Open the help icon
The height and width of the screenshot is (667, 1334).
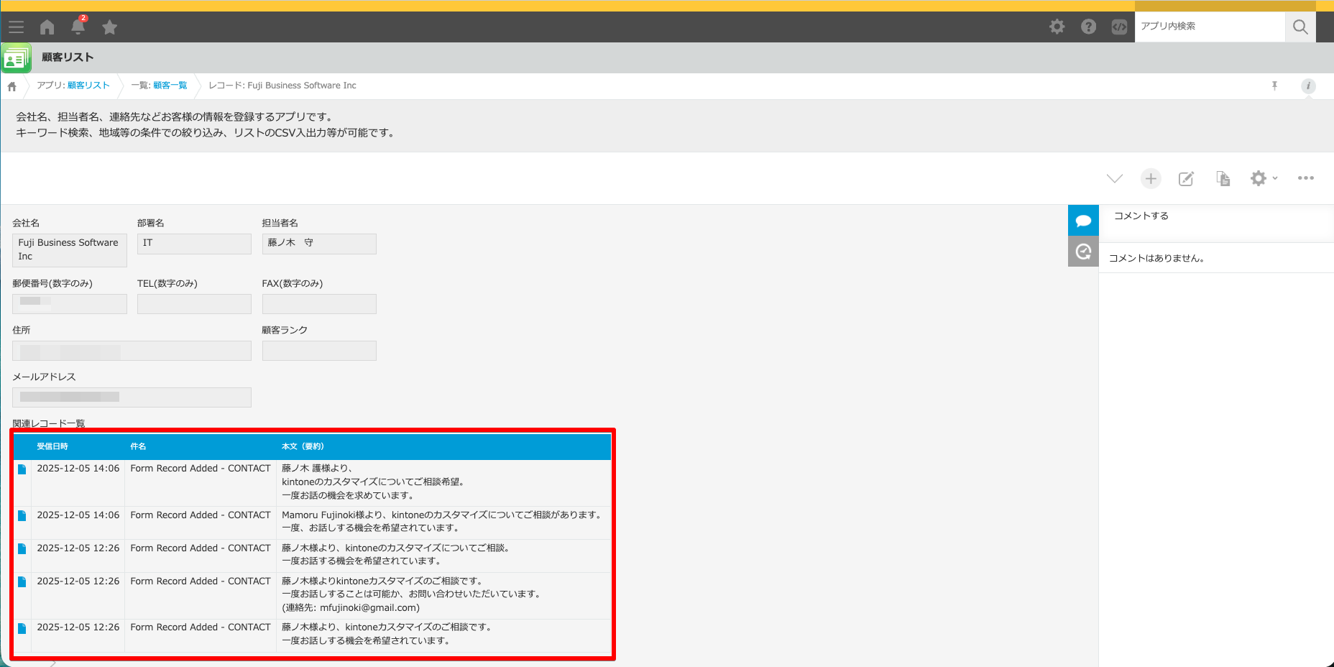coord(1088,26)
